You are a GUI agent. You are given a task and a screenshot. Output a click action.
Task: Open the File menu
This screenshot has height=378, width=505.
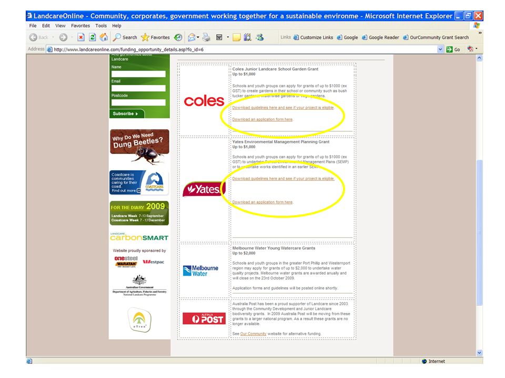coord(33,26)
